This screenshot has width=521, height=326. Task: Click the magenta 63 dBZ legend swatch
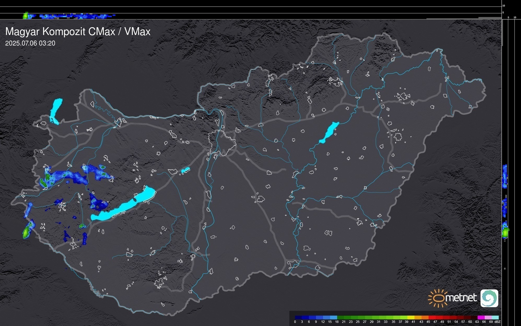(x=481, y=317)
